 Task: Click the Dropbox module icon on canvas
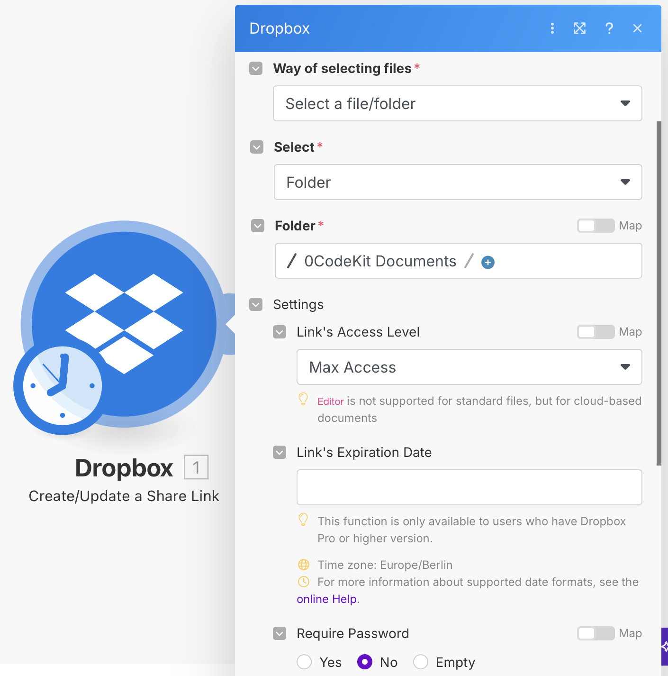(x=124, y=324)
